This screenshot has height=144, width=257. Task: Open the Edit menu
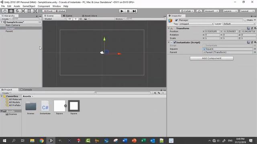(9, 6)
